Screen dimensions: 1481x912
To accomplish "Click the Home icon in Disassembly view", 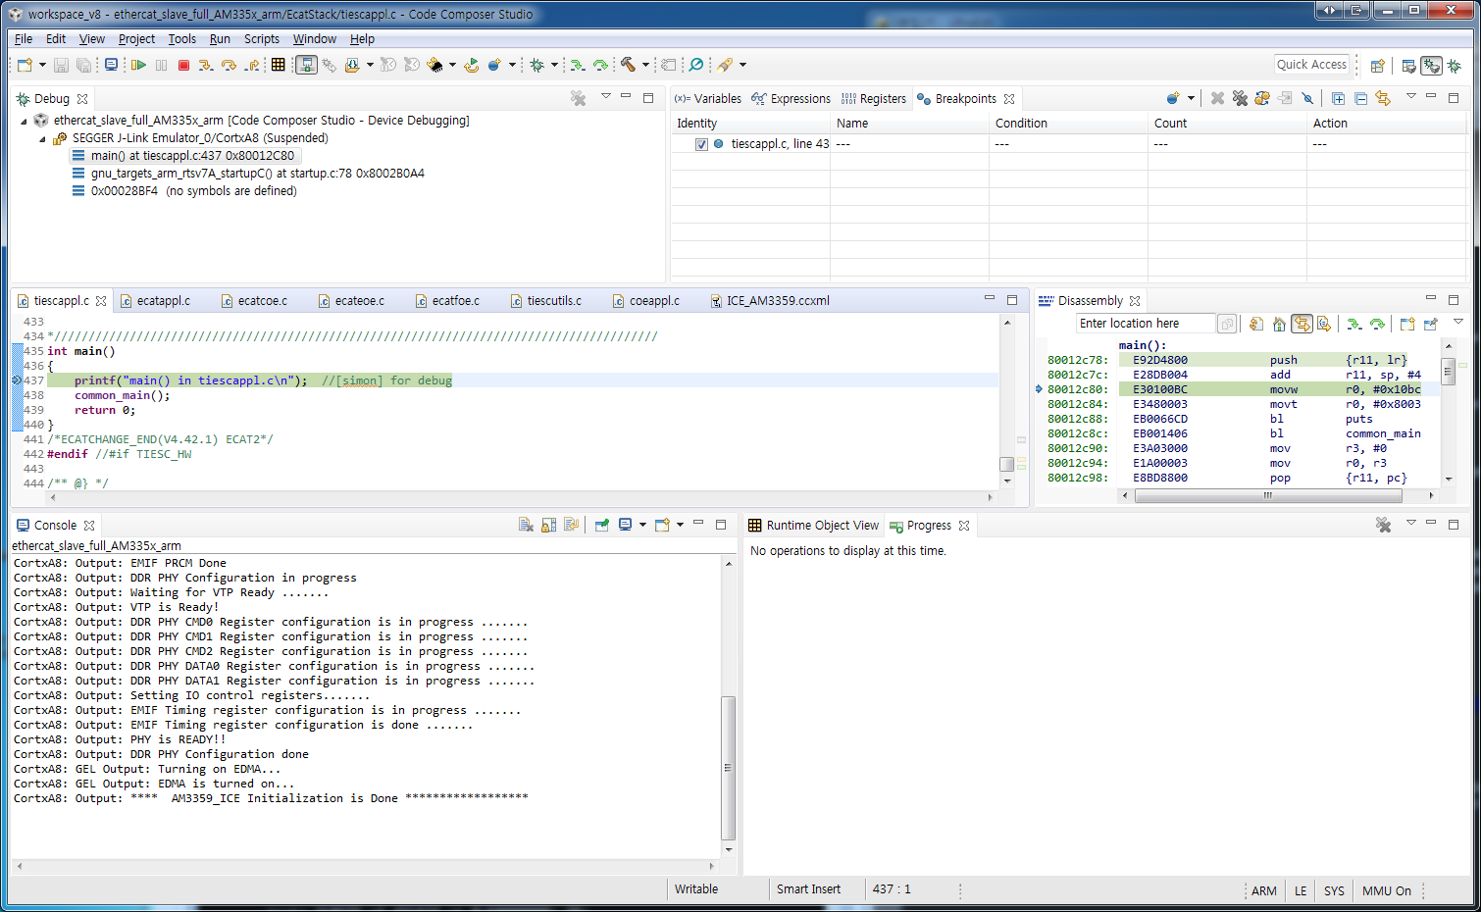I will 1279,325.
